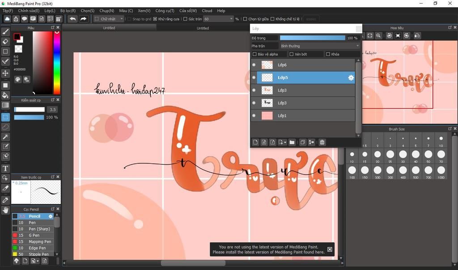458x270 pixels.
Task: Select the Brush tool in left toolbar
Action: [x=5, y=32]
